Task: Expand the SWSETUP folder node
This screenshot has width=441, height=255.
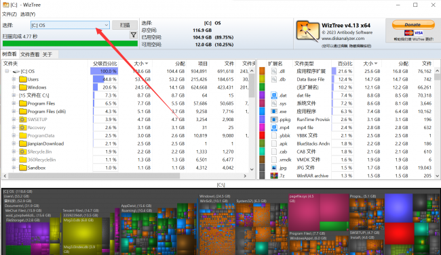Action: click(14, 120)
